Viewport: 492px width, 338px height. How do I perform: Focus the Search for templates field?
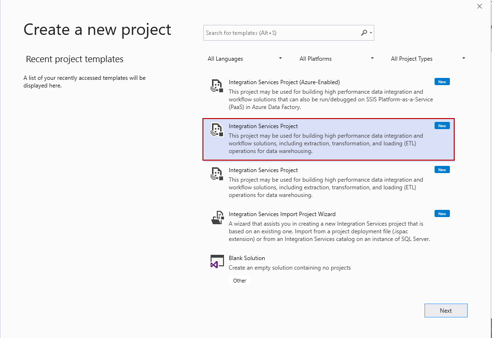coord(281,33)
